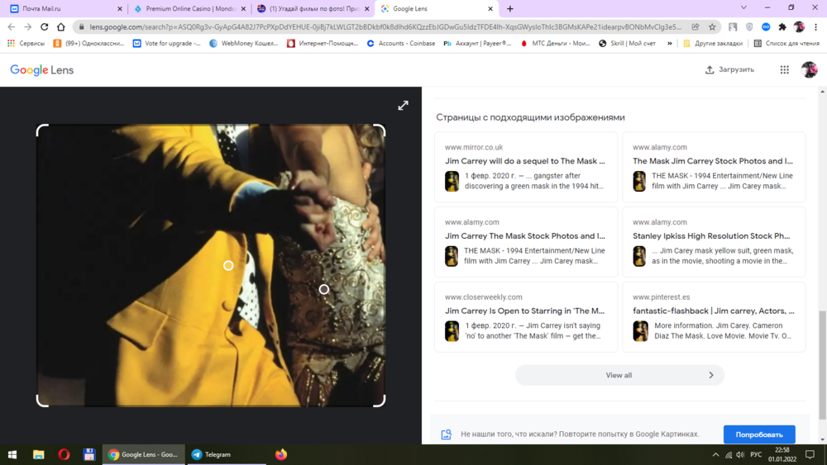
Task: Open the Google apps grid
Action: point(784,69)
